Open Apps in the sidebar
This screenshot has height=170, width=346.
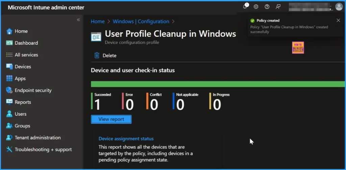20,79
